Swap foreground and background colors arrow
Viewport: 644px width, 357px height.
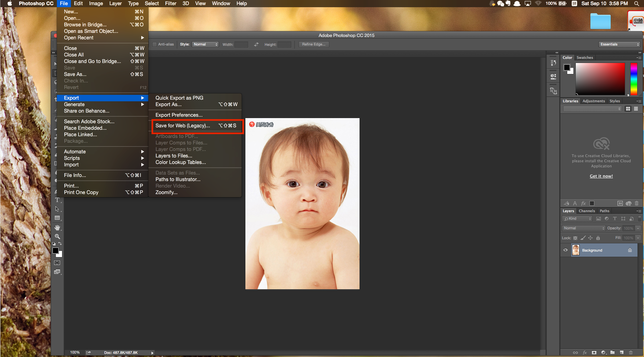pyautogui.click(x=60, y=244)
